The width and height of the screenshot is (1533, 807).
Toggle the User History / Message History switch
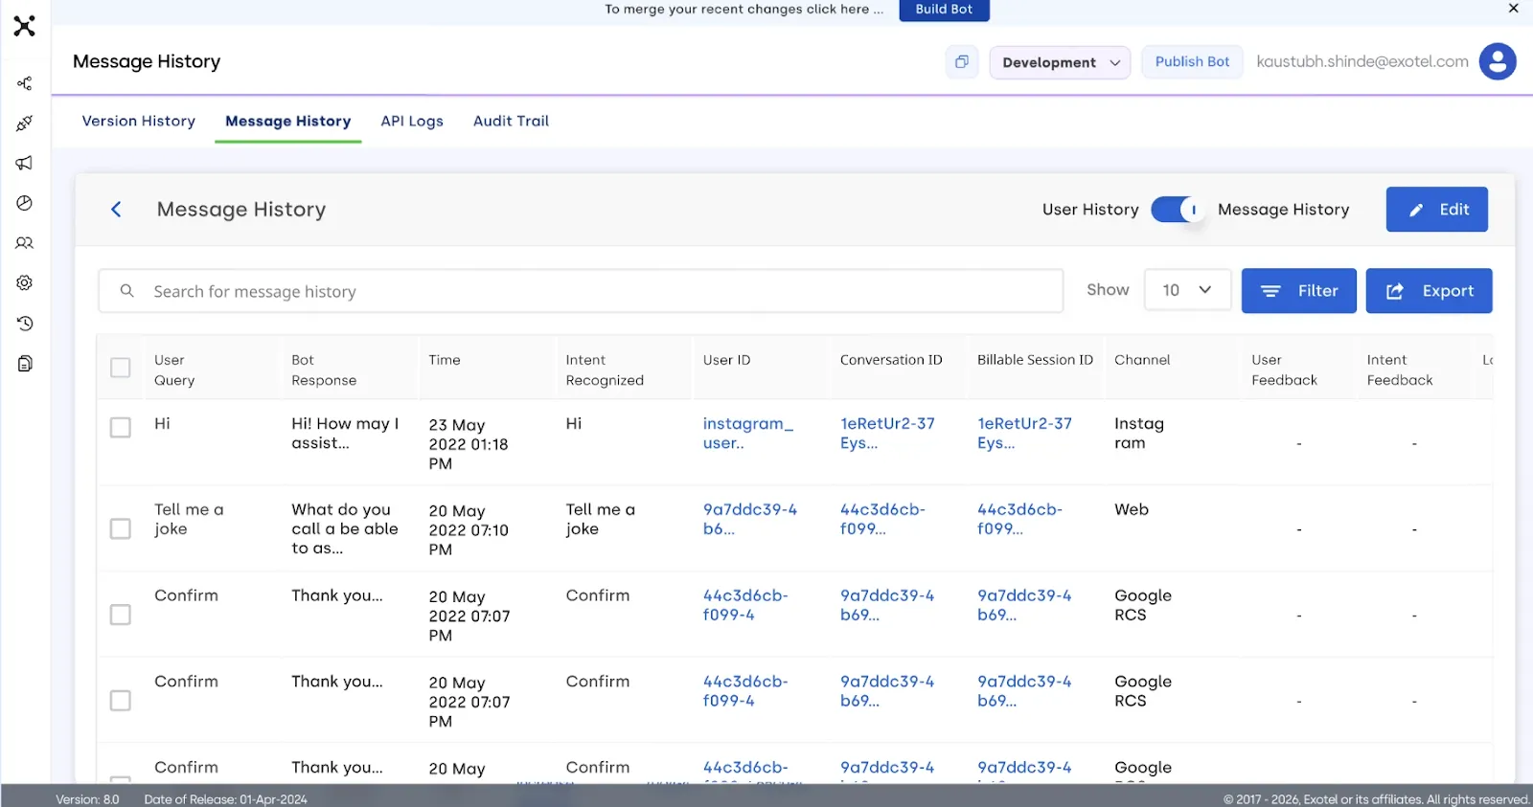tap(1178, 210)
